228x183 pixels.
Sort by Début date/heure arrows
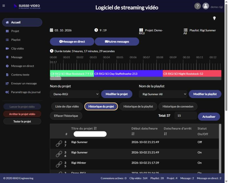(133, 134)
